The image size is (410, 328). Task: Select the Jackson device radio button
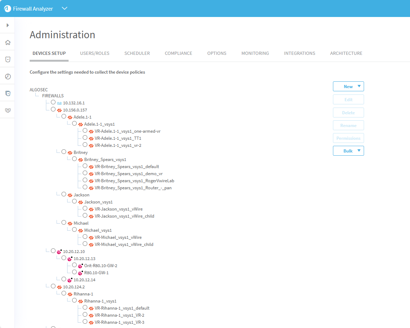[64, 194]
